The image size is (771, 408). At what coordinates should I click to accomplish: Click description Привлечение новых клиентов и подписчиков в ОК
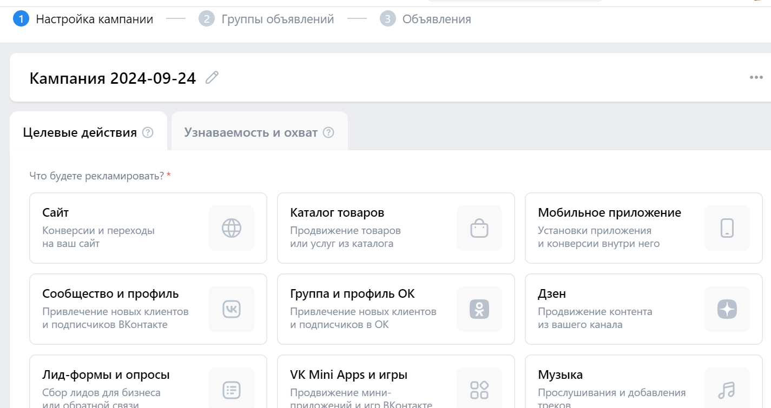click(363, 318)
